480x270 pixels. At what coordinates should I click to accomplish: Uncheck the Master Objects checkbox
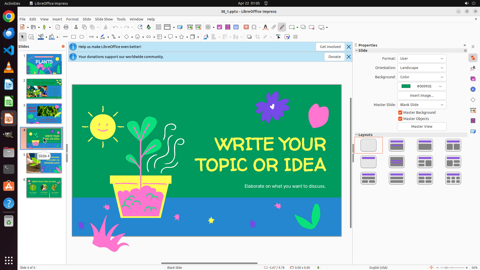(x=400, y=119)
